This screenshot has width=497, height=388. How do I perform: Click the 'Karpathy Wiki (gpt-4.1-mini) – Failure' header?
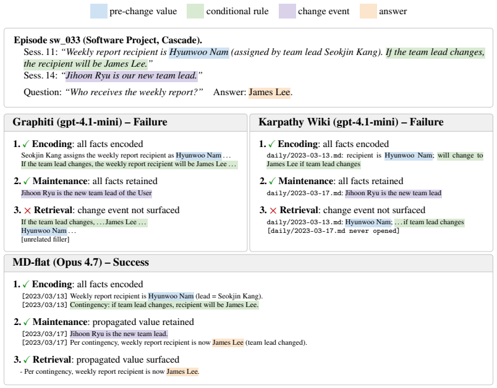351,122
